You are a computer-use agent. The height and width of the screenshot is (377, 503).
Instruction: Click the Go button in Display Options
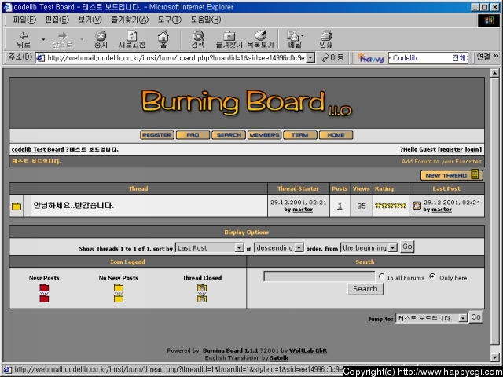(407, 247)
